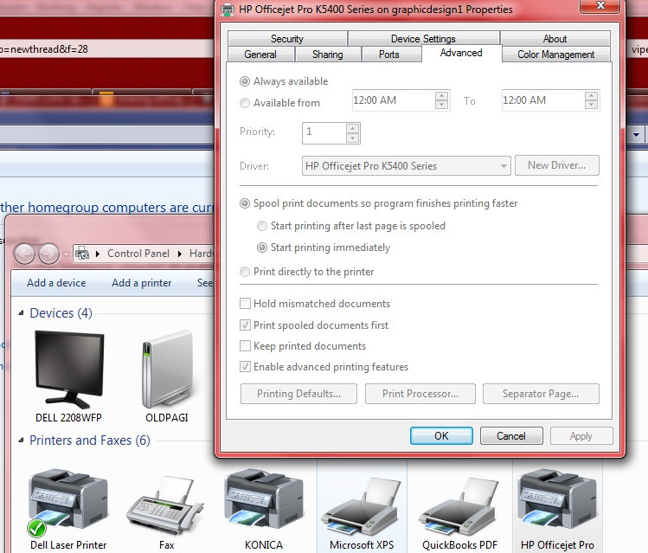Click Add a printer in toolbar
This screenshot has width=648, height=553.
tap(141, 283)
